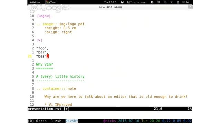
Task: Open the battery status icon
Action: tap(178, 2)
